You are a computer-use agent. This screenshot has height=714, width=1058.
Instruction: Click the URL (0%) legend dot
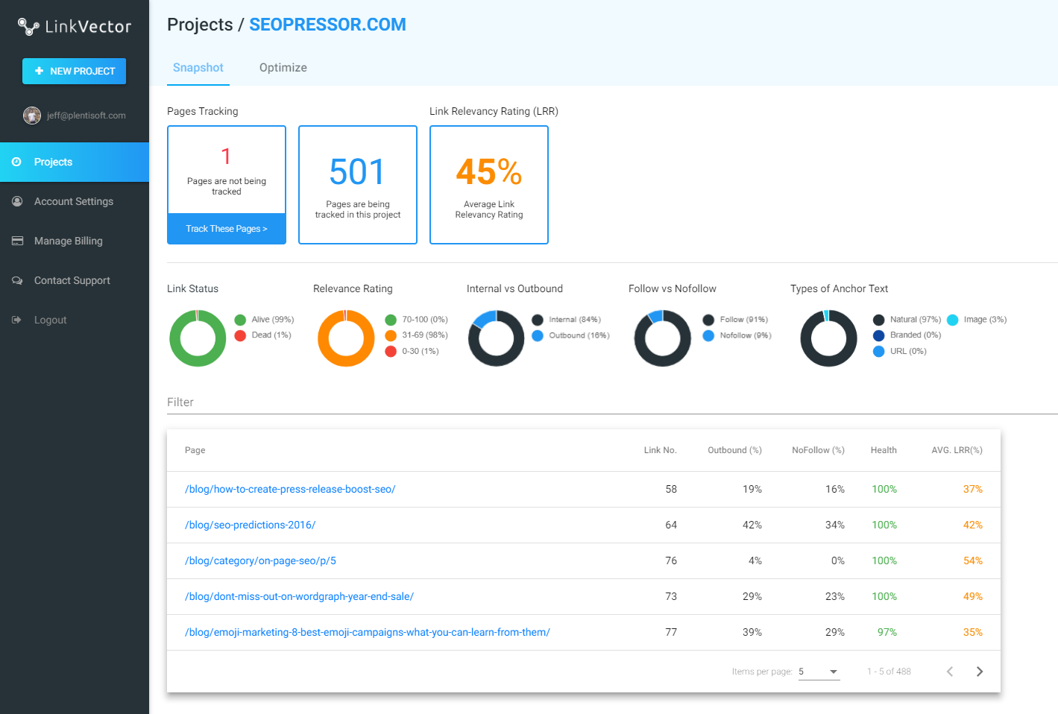878,352
